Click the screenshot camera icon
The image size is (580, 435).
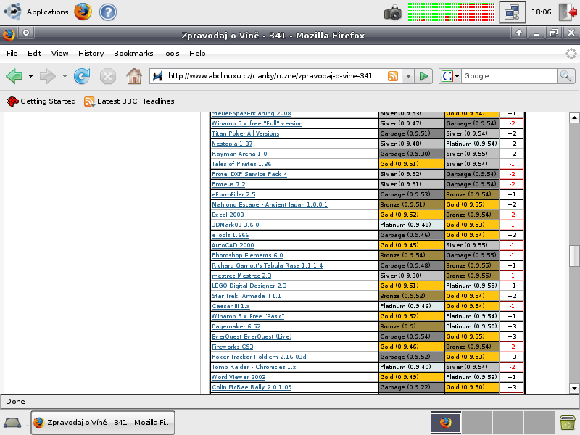392,12
